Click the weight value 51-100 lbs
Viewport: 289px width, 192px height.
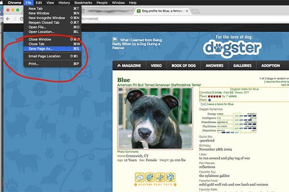178,160
